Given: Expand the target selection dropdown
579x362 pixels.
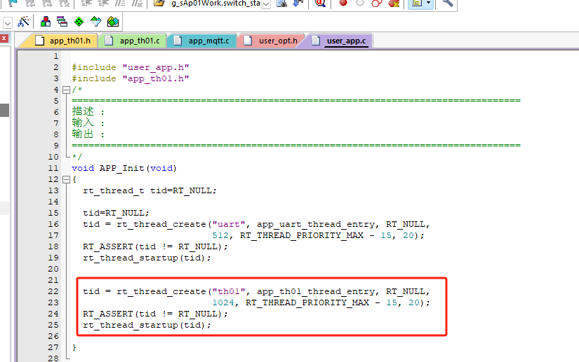Looking at the screenshot, I should (x=8, y=23).
